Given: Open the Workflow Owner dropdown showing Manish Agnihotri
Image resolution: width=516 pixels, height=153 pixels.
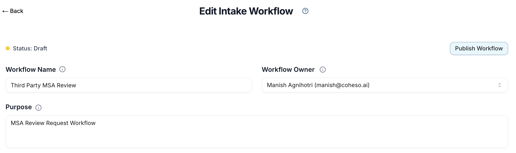Looking at the screenshot, I should pyautogui.click(x=382, y=85).
